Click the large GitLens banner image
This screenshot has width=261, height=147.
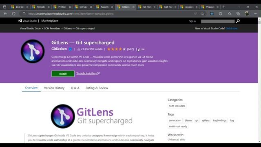(92, 116)
